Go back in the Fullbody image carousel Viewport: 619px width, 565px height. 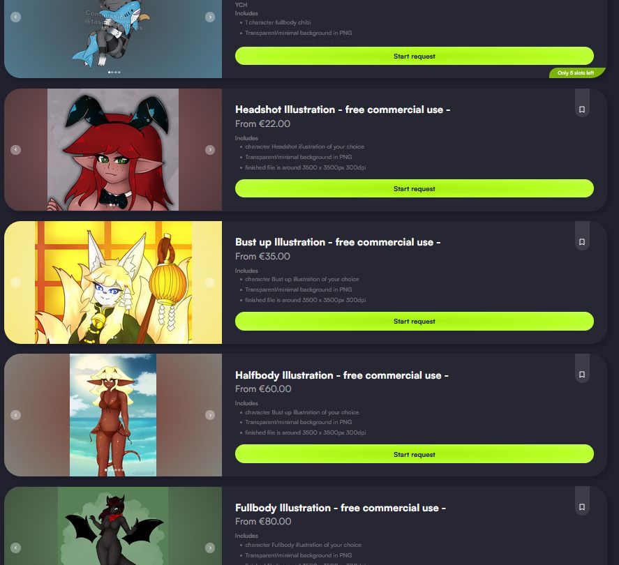click(x=16, y=548)
